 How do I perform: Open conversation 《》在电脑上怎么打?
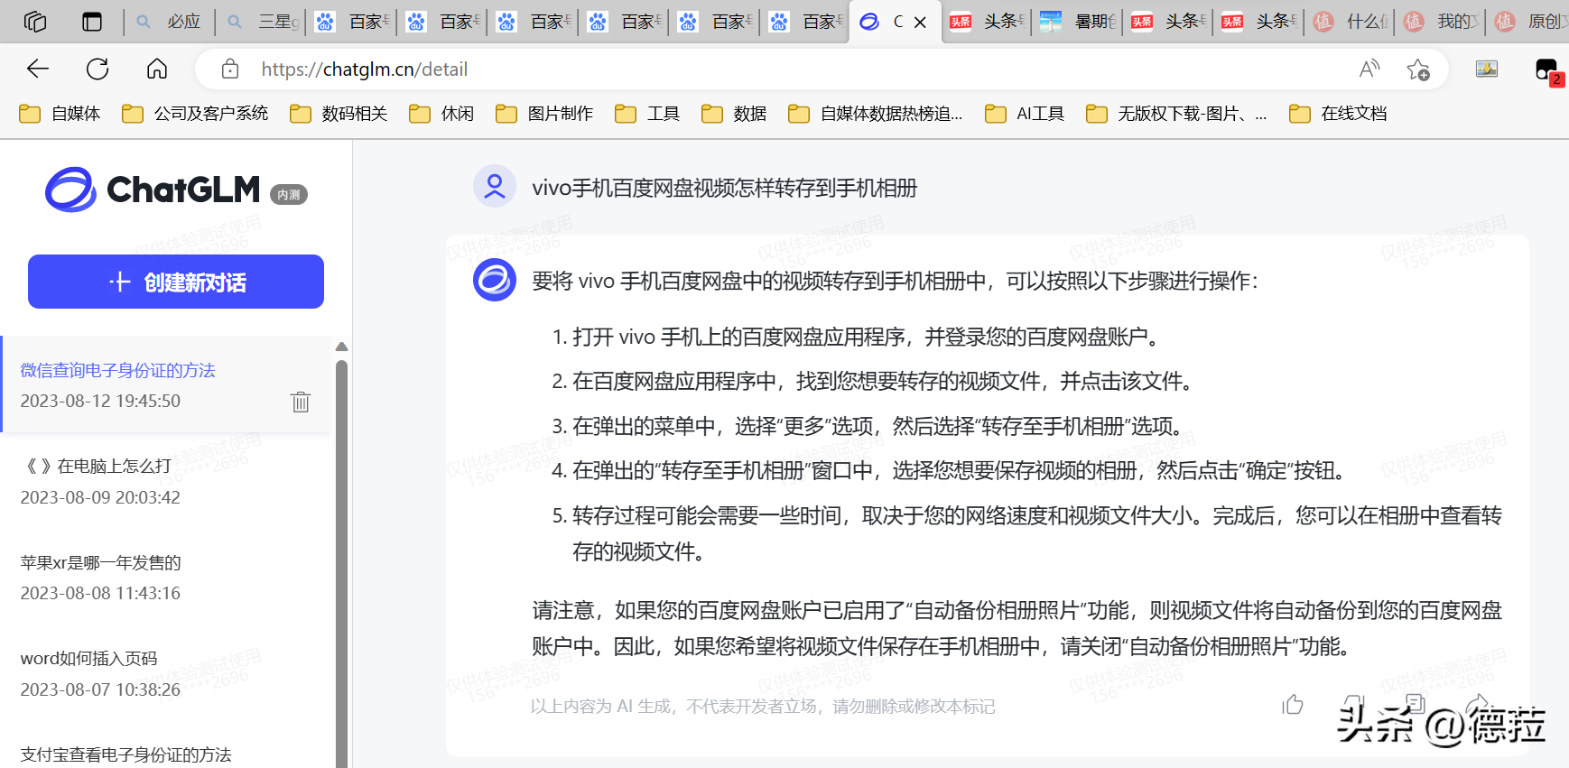[165, 481]
